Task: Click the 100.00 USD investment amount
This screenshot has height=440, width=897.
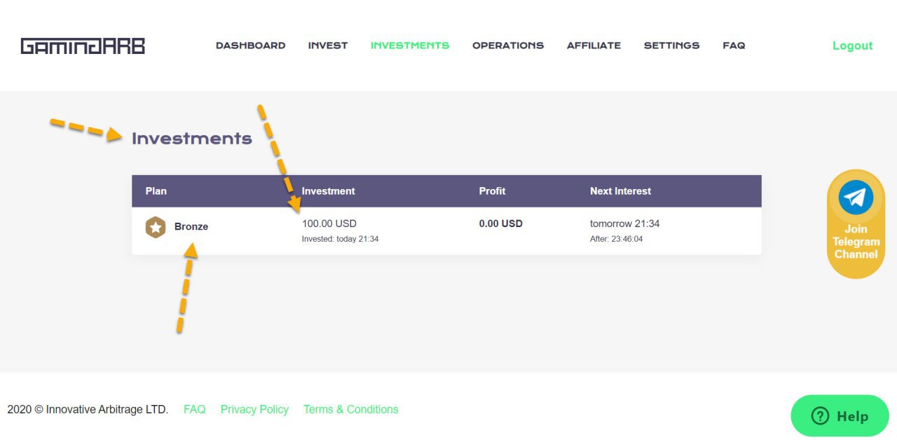Action: [x=329, y=224]
